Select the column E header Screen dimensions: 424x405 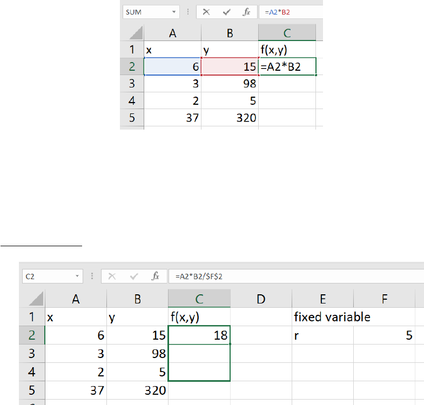pyautogui.click(x=322, y=299)
